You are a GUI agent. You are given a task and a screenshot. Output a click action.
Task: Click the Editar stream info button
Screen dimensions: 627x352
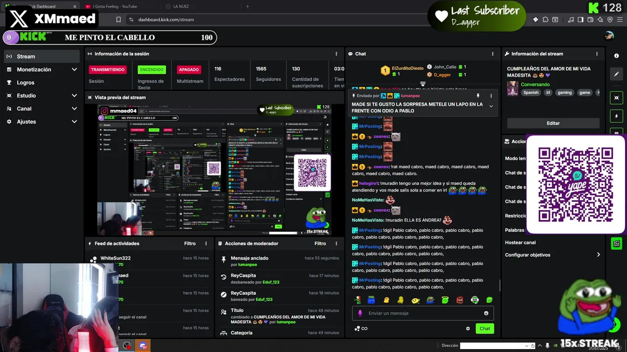point(553,123)
